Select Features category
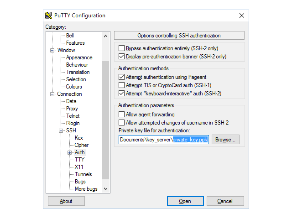 (x=75, y=43)
